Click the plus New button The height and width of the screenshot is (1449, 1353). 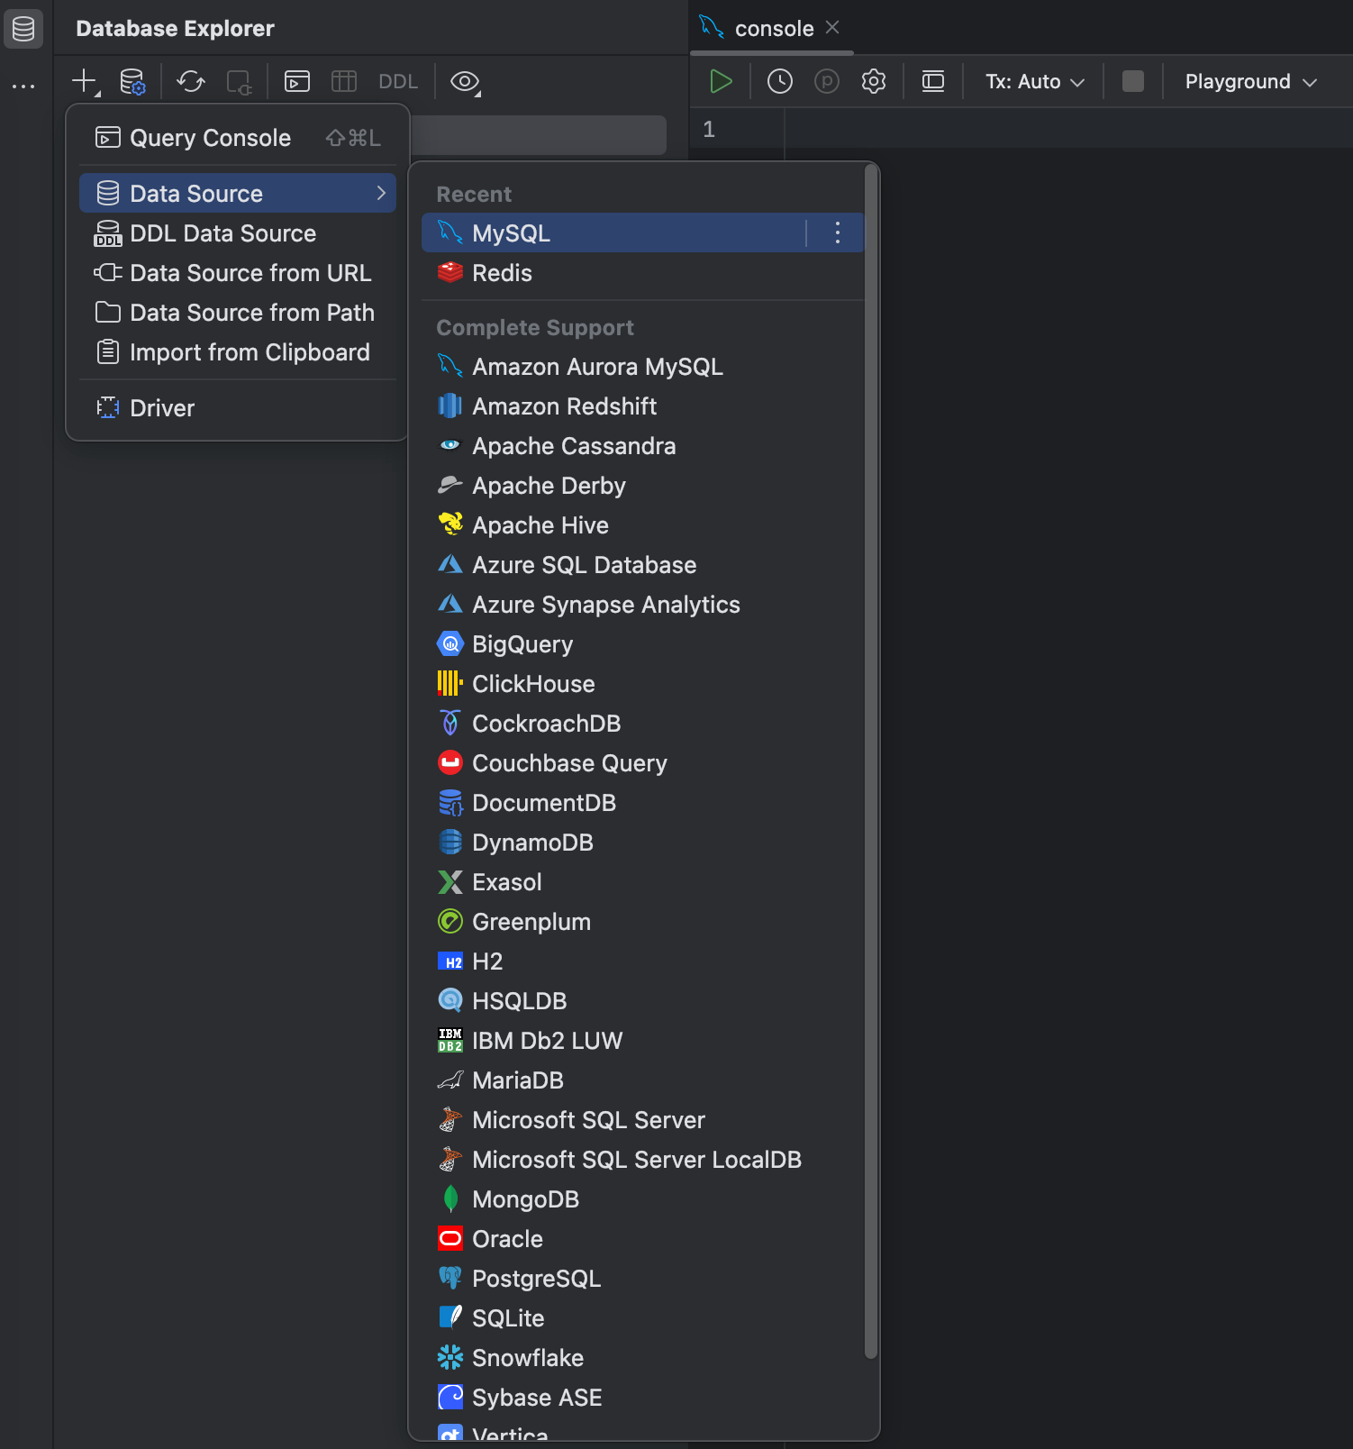(x=84, y=81)
